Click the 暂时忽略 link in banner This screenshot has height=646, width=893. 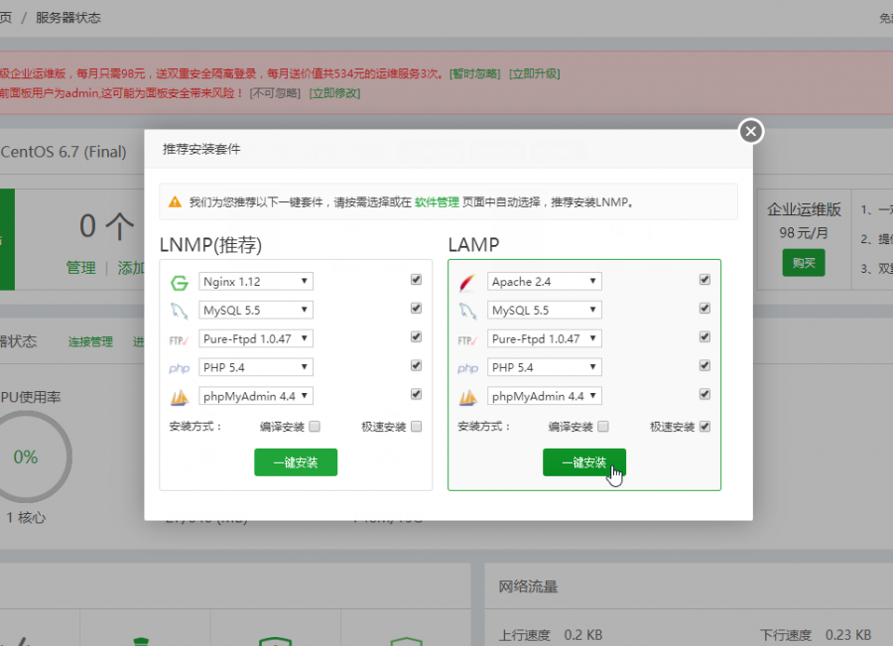[x=474, y=73]
